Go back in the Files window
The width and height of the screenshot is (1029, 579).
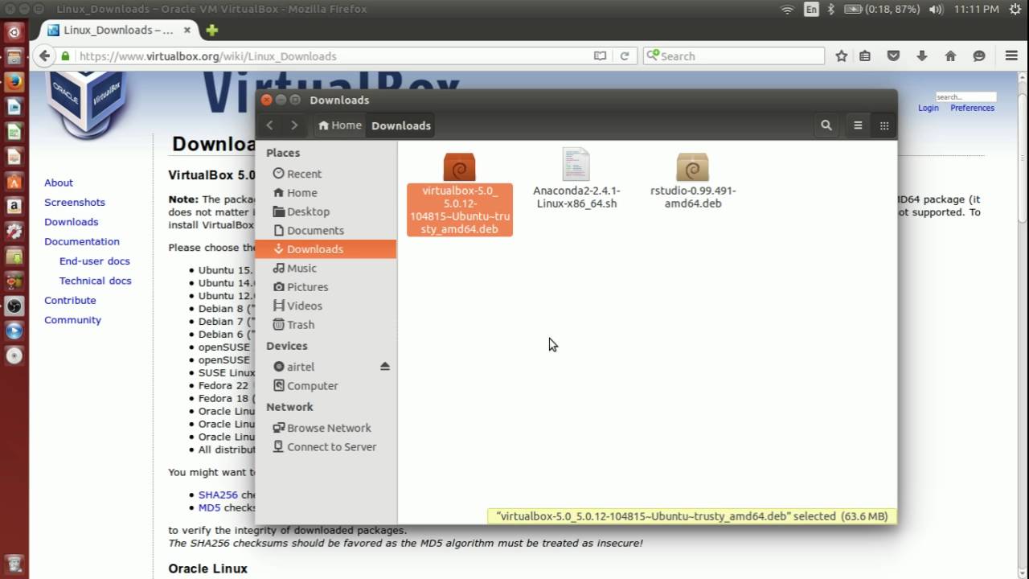pos(270,125)
